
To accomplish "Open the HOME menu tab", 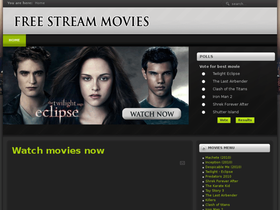I will pos(14,40).
